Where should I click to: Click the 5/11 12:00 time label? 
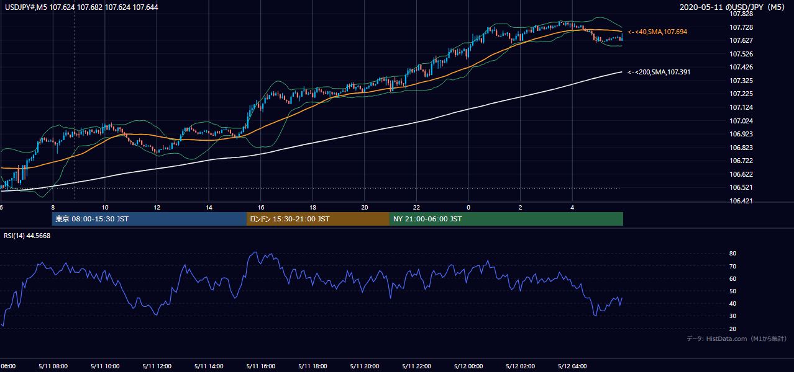pyautogui.click(x=157, y=366)
